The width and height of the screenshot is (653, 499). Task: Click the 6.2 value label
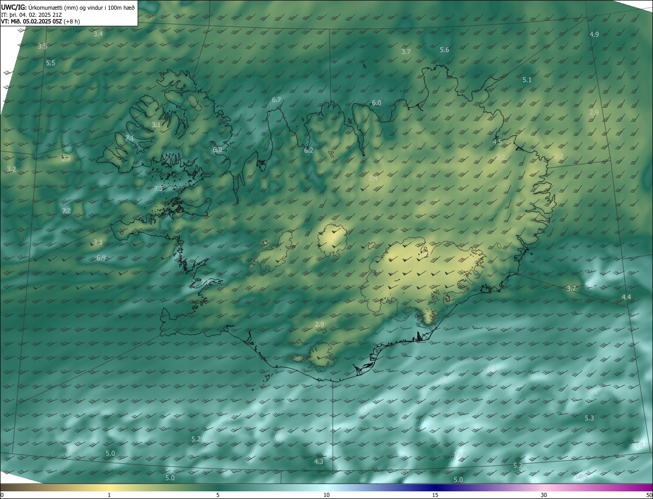[x=309, y=150]
